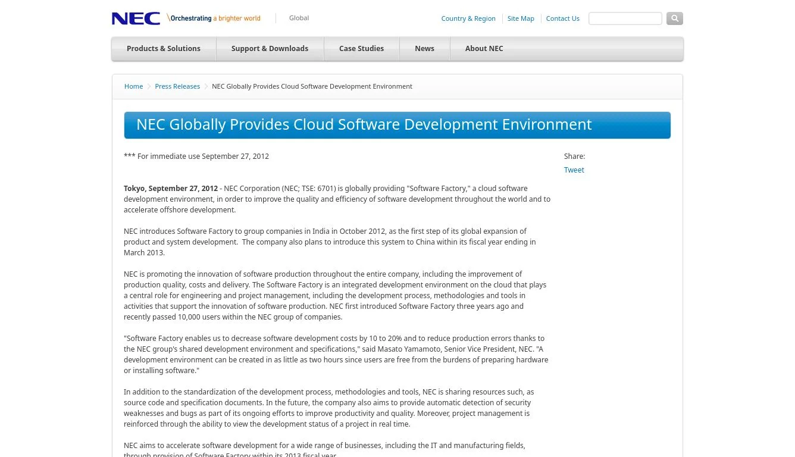The image size is (795, 457).
Task: Select About NEC in the navigation bar
Action: [484, 49]
